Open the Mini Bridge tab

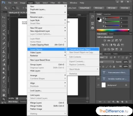coord(13,102)
